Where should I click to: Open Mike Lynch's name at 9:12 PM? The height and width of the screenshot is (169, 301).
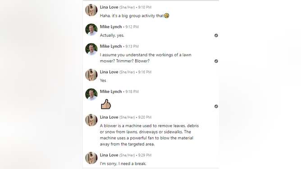click(x=111, y=27)
